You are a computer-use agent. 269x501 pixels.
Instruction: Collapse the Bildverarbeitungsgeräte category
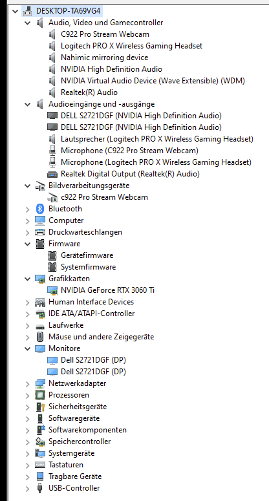point(27,186)
